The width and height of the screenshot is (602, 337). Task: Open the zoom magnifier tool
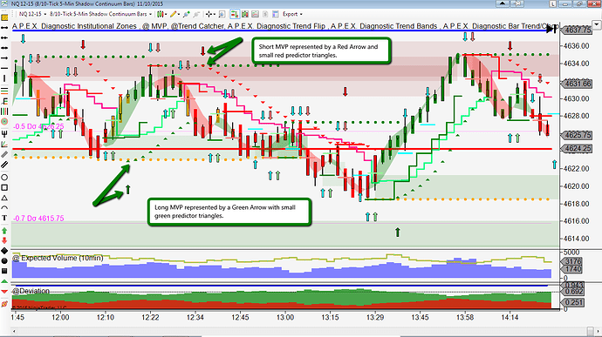click(x=222, y=14)
